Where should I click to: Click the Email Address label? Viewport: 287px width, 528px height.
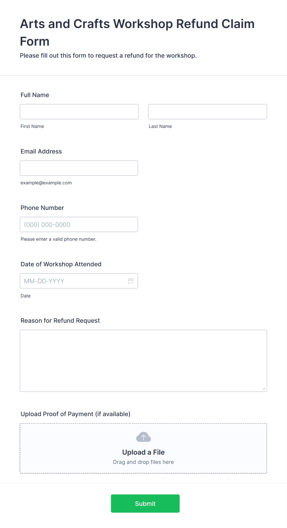click(x=41, y=151)
